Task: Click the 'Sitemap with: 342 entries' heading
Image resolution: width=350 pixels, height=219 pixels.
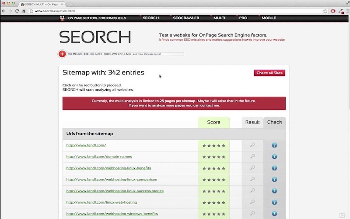Action: click(103, 72)
